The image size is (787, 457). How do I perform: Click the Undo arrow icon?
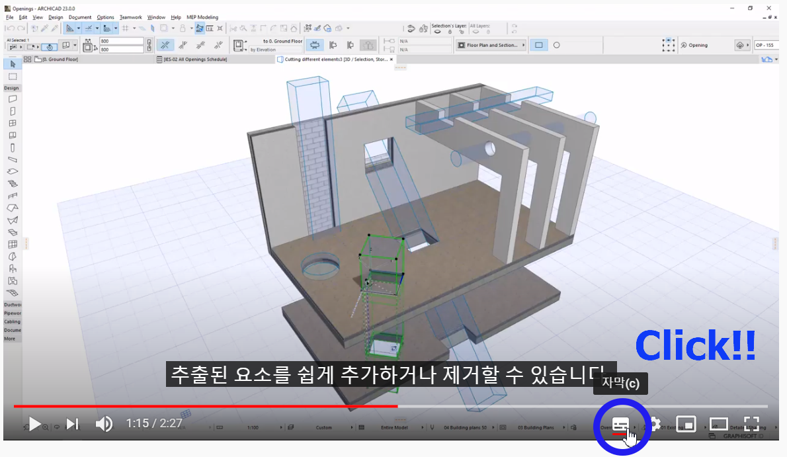coord(11,28)
